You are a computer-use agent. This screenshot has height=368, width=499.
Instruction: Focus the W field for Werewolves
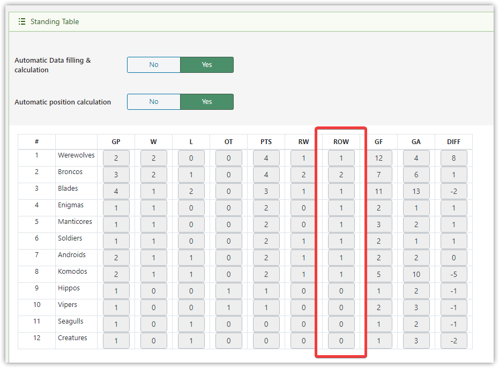(x=154, y=158)
